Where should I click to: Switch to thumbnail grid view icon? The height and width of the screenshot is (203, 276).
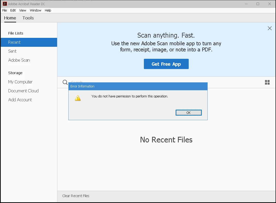(267, 82)
